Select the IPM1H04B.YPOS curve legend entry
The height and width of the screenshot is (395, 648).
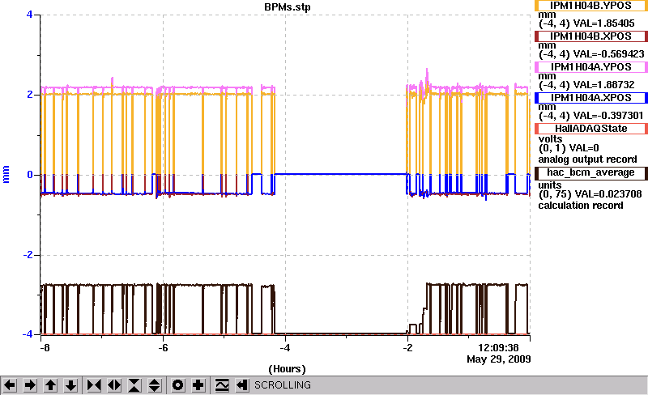591,6
